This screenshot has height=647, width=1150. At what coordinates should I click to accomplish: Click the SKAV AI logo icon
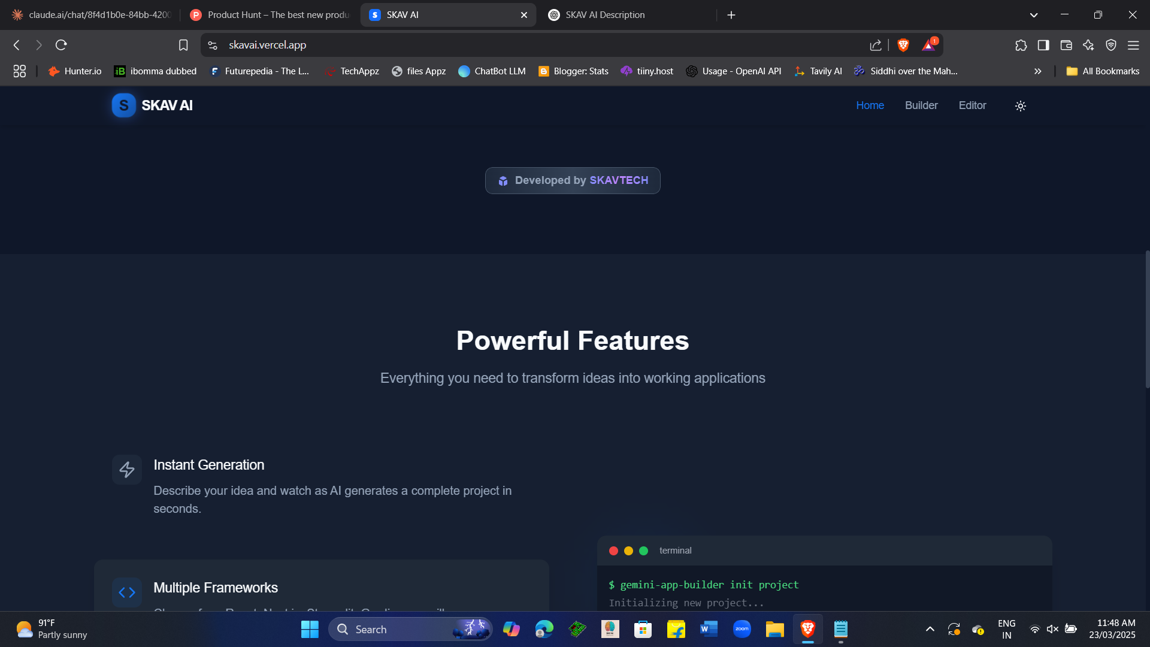124,105
